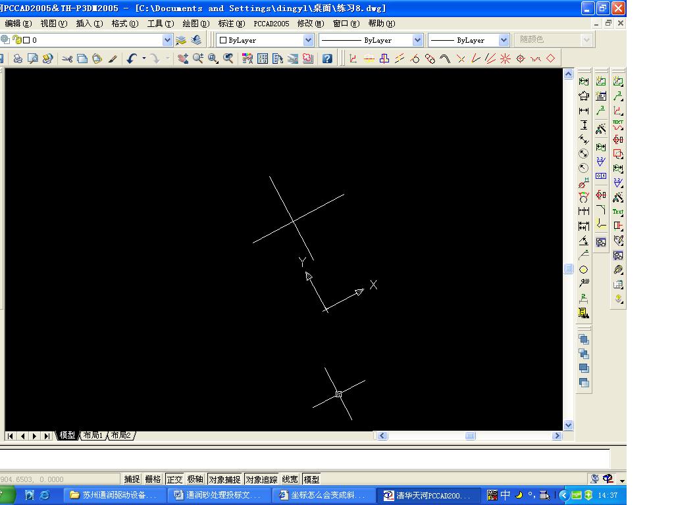The height and width of the screenshot is (505, 674).
Task: Click the 线宽 lineweight status button
Action: coord(290,479)
